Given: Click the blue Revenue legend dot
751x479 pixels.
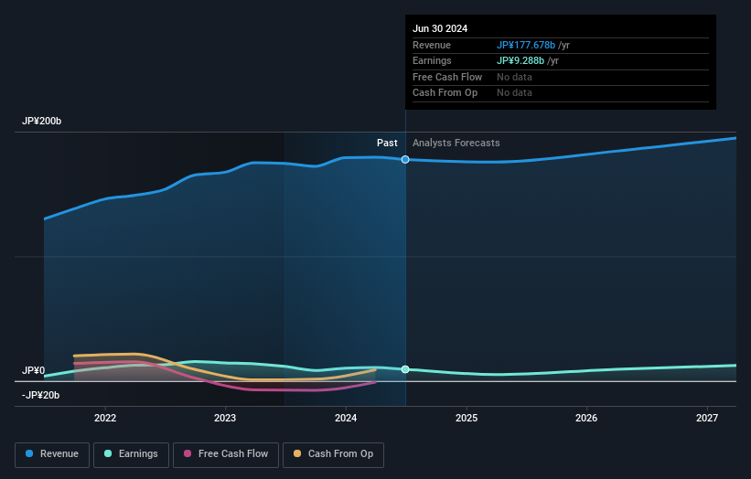Looking at the screenshot, I should tap(29, 453).
